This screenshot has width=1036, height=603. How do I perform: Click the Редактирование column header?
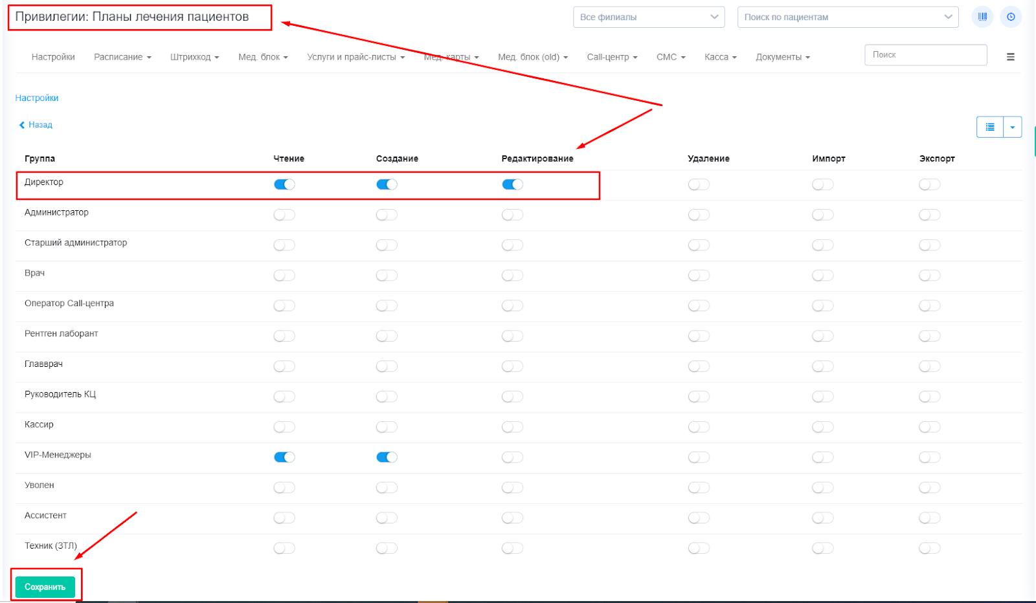coord(537,159)
